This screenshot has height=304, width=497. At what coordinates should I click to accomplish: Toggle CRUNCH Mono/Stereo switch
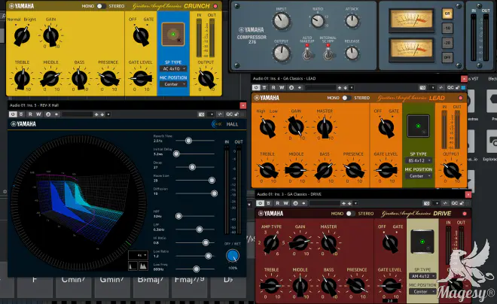click(101, 6)
